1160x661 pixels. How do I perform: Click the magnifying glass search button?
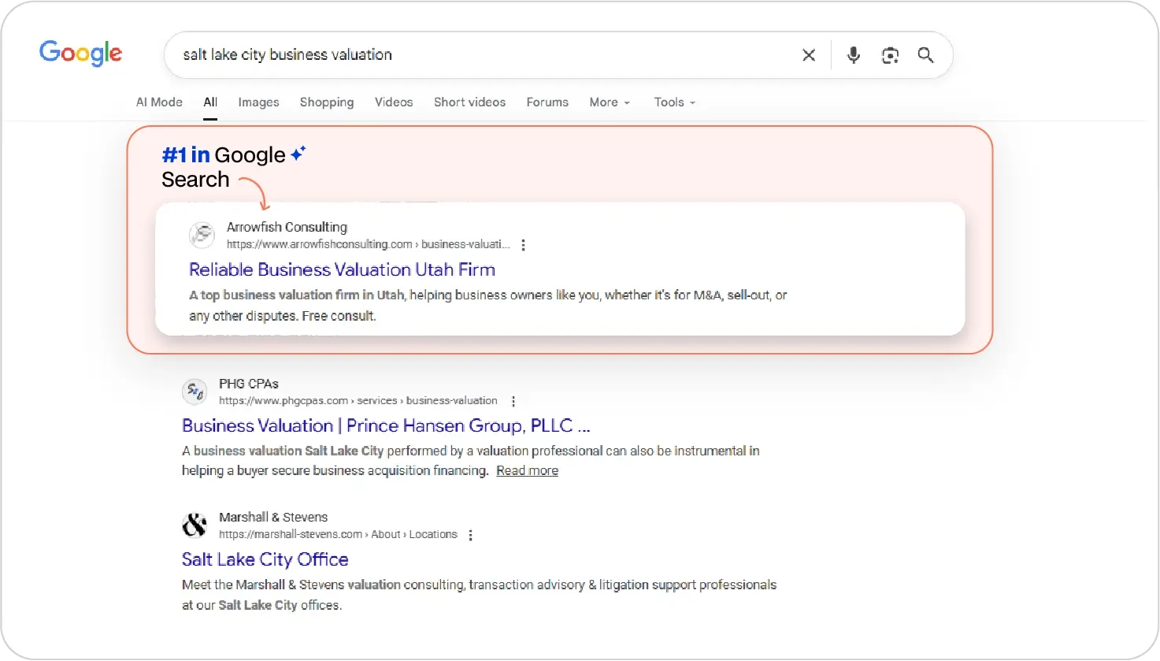tap(926, 55)
